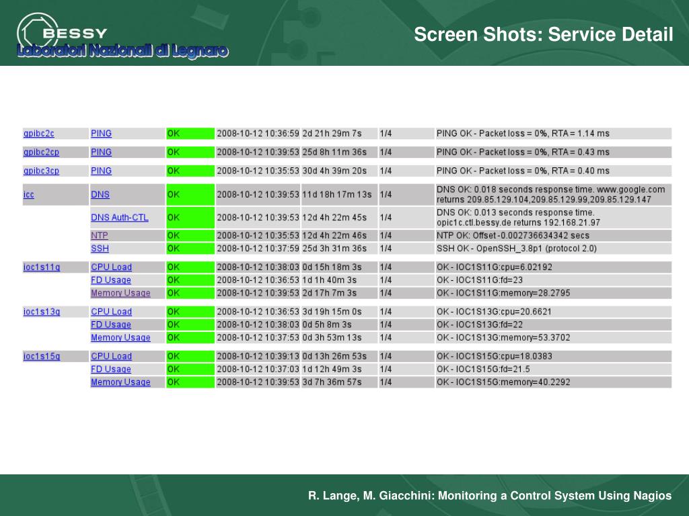
Task: Select duration 0d 13h 26m 53s
Action: tap(334, 356)
